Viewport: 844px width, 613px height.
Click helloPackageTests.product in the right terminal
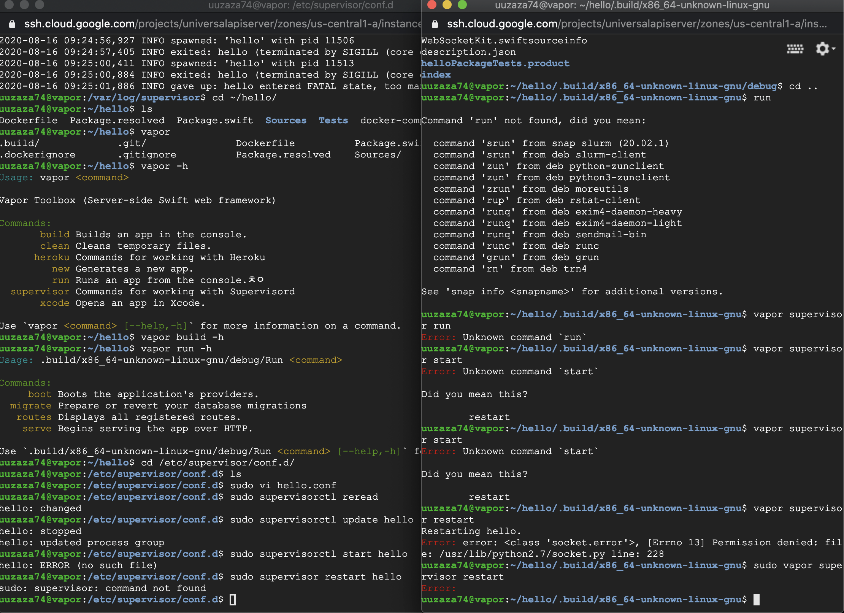(x=495, y=64)
